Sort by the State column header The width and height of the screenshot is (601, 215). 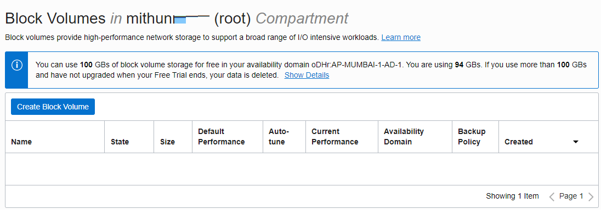pyautogui.click(x=120, y=142)
